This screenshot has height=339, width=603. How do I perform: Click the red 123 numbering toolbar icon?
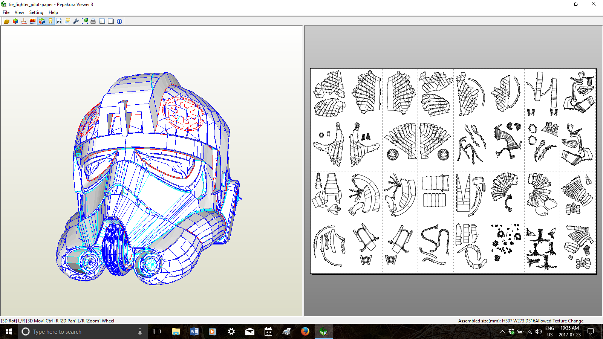(x=33, y=21)
